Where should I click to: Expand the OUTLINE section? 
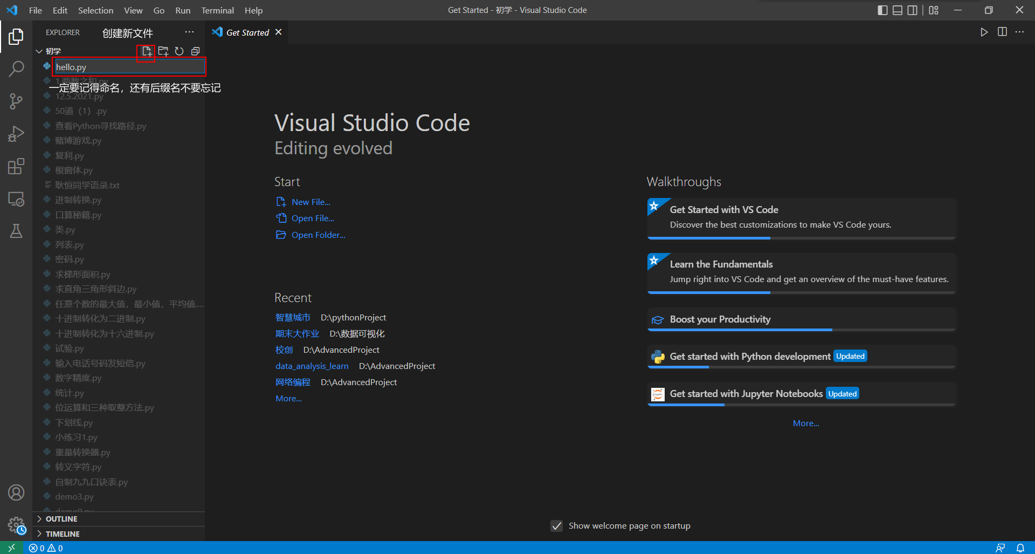pos(119,519)
